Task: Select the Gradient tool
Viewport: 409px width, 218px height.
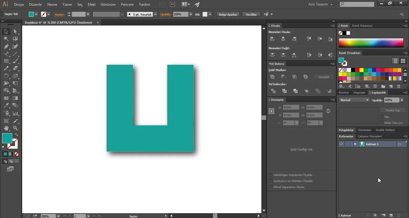Action: click(x=15, y=98)
